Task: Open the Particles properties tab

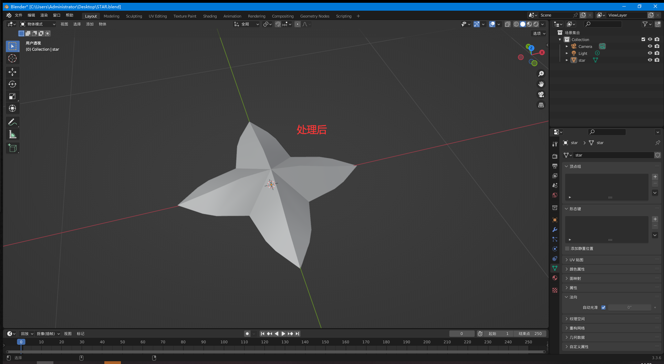Action: click(x=554, y=239)
